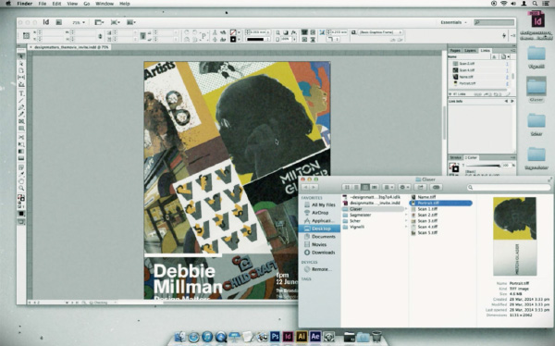Select the Hand tool
The height and width of the screenshot is (346, 555).
click(x=21, y=181)
